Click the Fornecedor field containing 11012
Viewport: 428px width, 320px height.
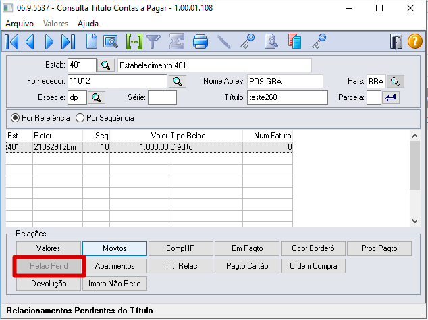click(117, 82)
